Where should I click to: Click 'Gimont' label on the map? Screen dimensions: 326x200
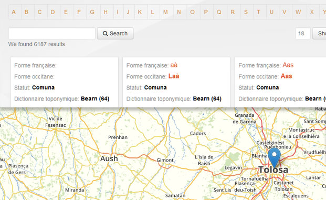pos(165,160)
